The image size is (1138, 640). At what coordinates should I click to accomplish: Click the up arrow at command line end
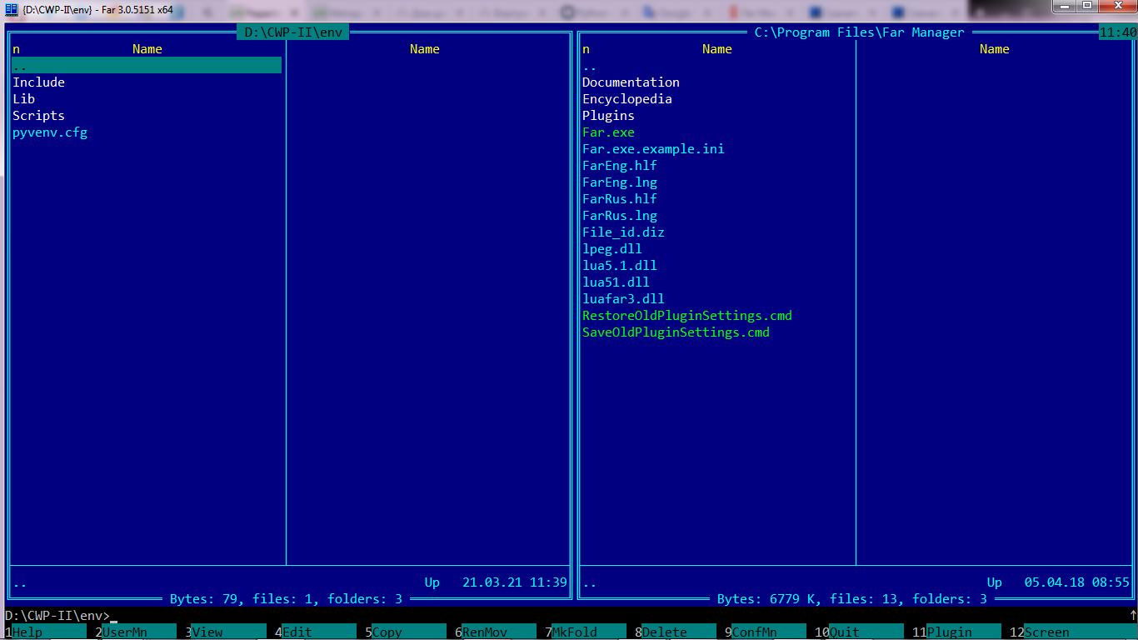[x=1133, y=616]
